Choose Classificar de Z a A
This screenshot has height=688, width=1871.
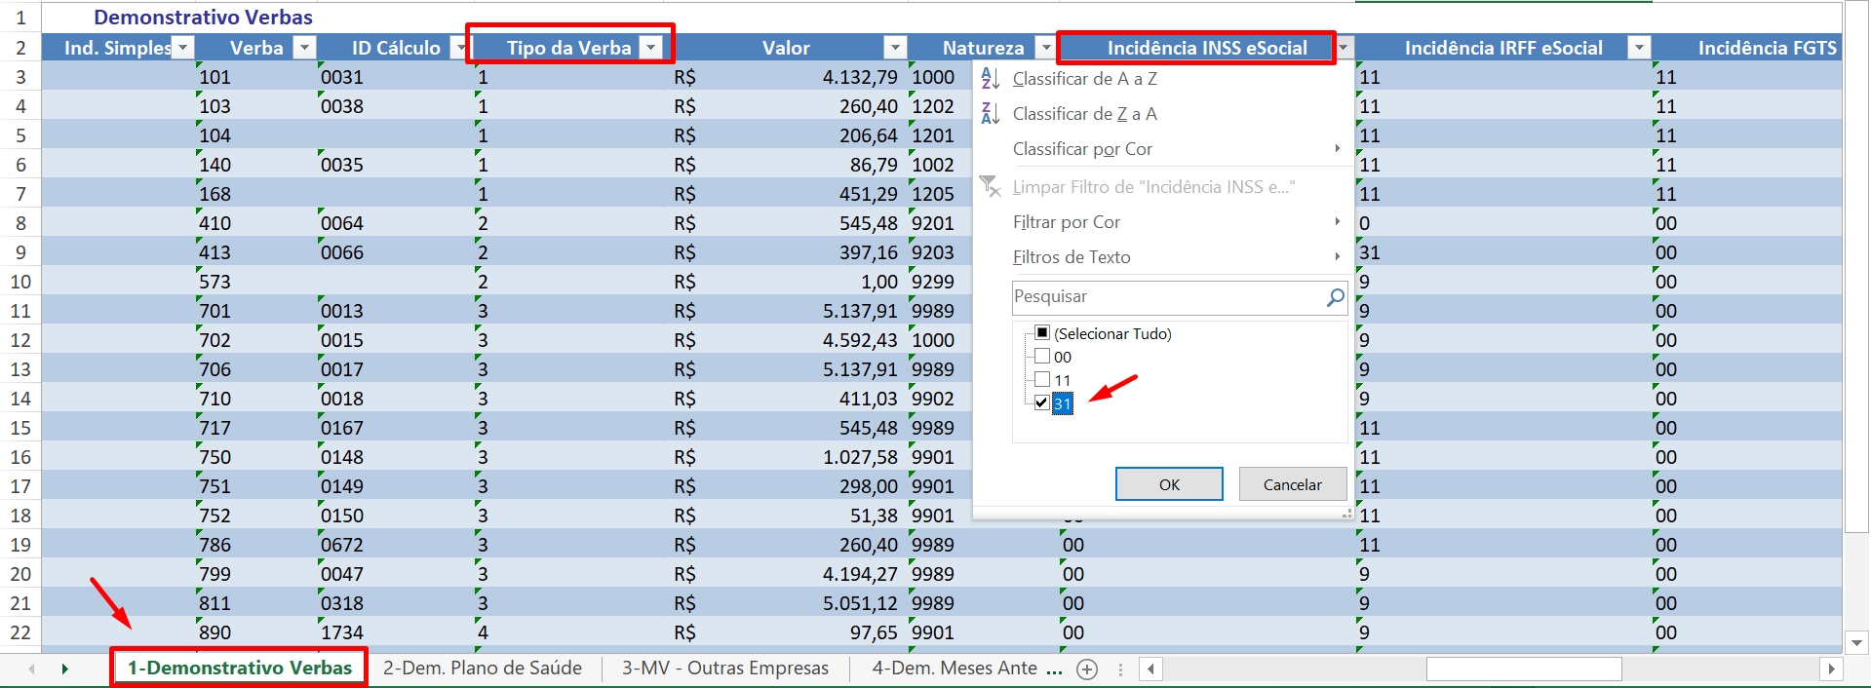(1164, 114)
